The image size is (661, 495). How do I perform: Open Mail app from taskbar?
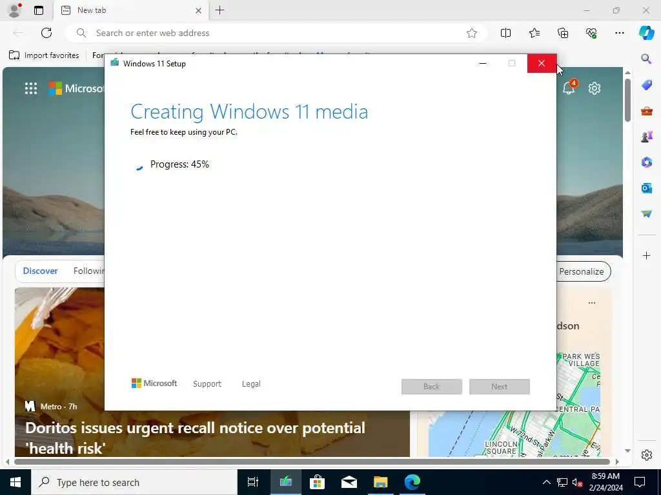pyautogui.click(x=349, y=482)
